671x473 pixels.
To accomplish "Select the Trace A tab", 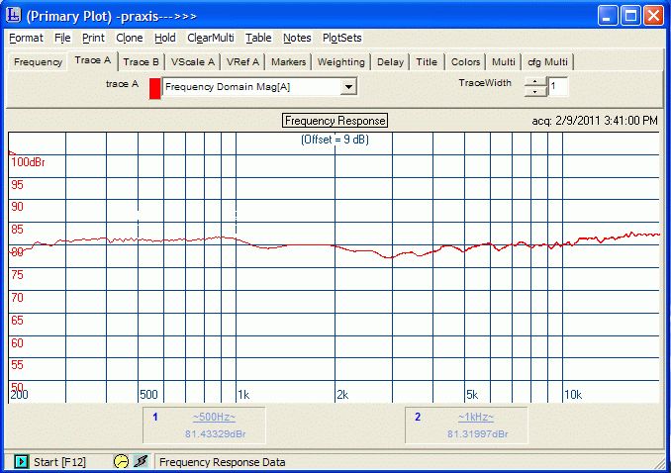I will 92,60.
